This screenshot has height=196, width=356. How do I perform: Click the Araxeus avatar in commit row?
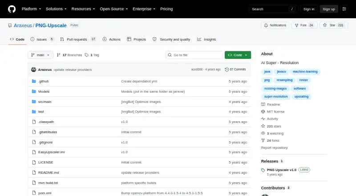34,69
